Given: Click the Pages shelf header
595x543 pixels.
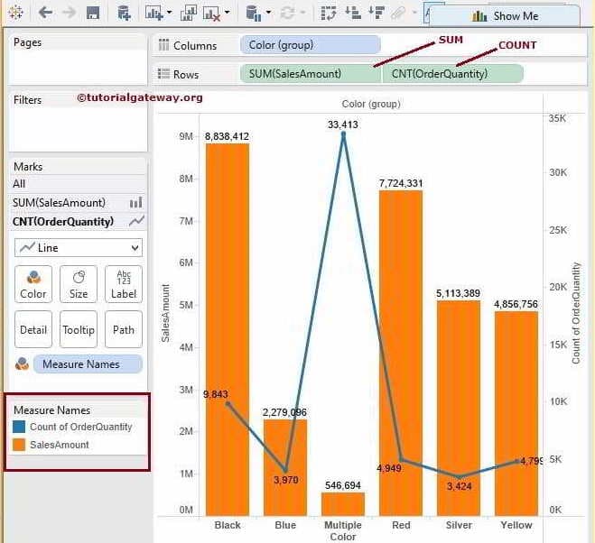Looking at the screenshot, I should pos(28,42).
